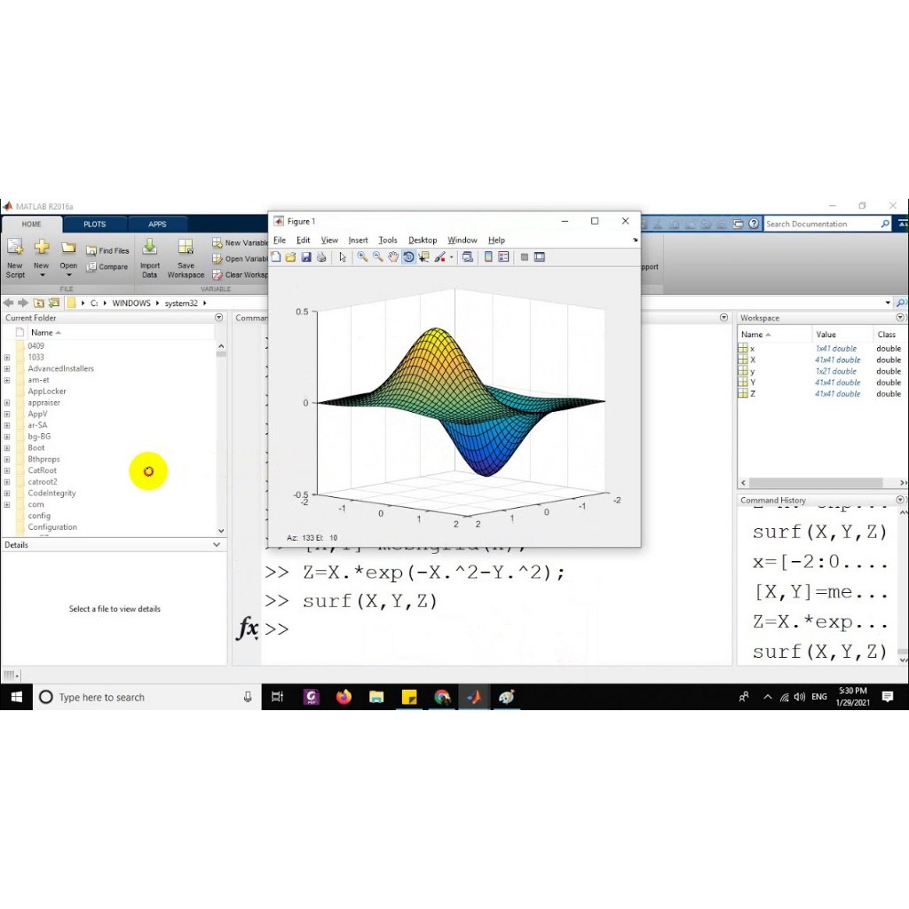Screen dimensions: 909x909
Task: Click the New Script icon
Action: click(x=15, y=257)
